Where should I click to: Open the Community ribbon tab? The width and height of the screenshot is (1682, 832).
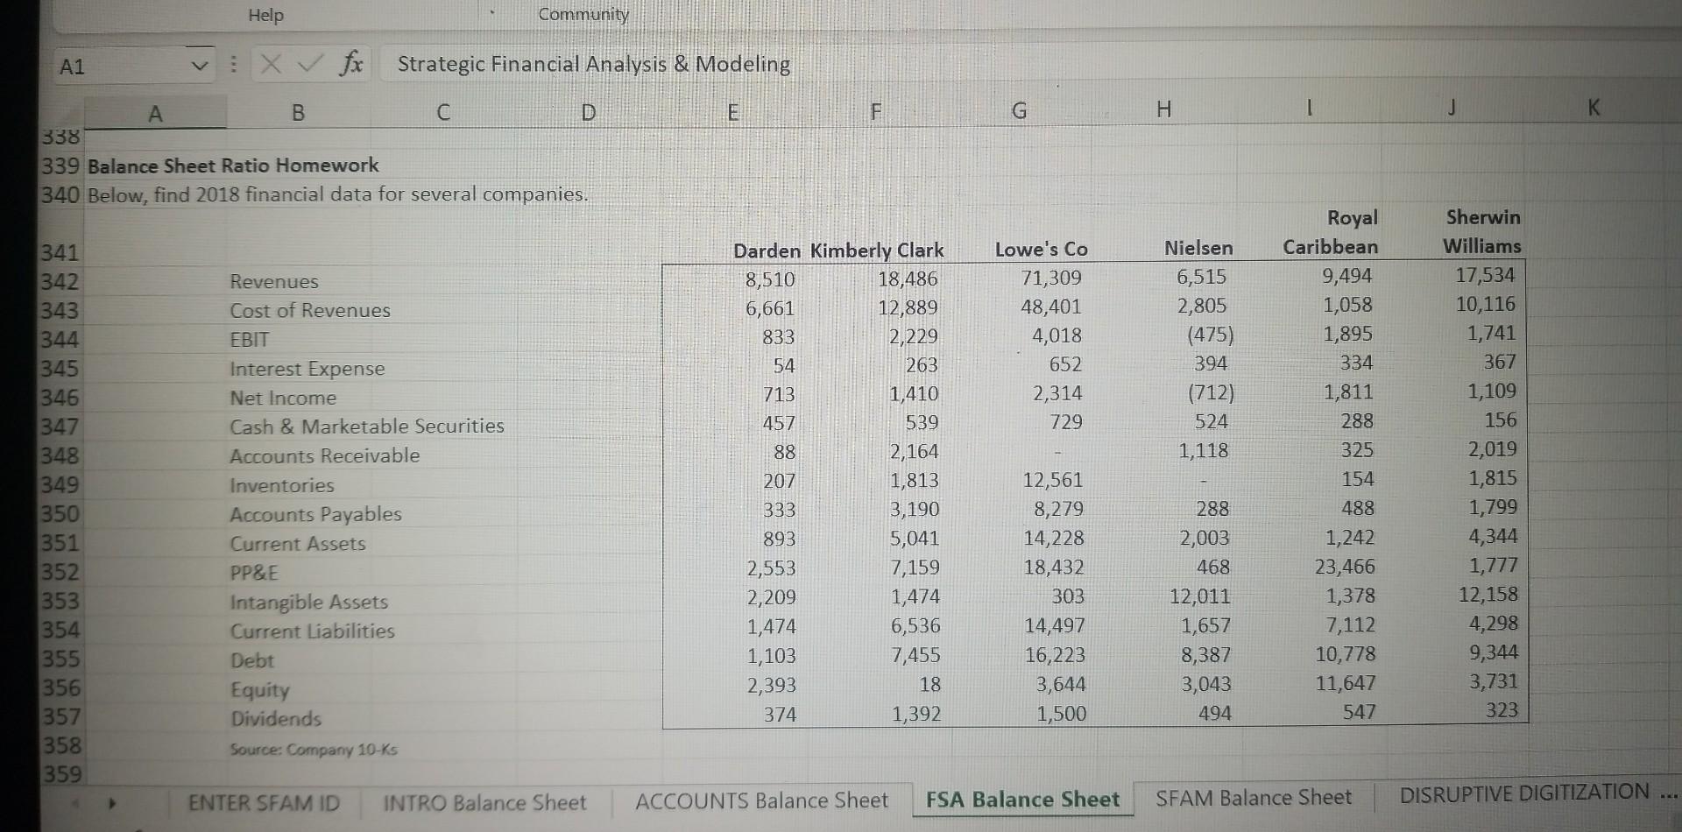click(x=583, y=14)
